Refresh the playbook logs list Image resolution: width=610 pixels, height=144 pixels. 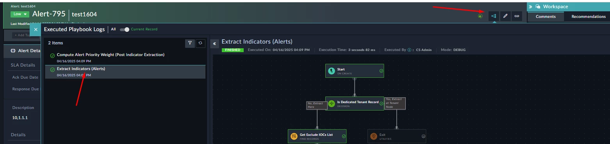(201, 43)
